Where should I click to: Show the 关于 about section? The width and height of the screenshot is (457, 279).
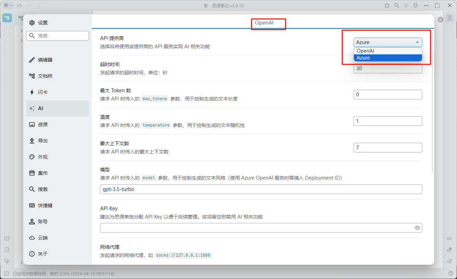pos(58,254)
